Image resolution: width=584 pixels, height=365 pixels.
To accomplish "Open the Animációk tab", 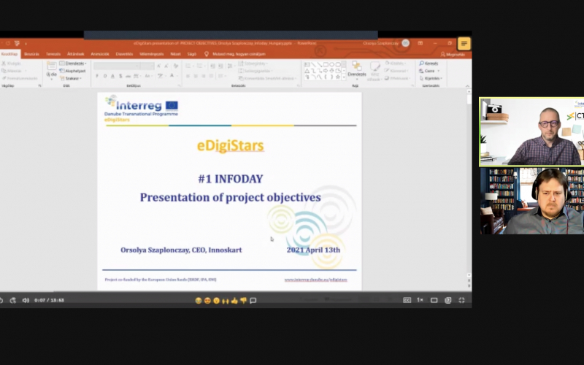I will (100, 54).
